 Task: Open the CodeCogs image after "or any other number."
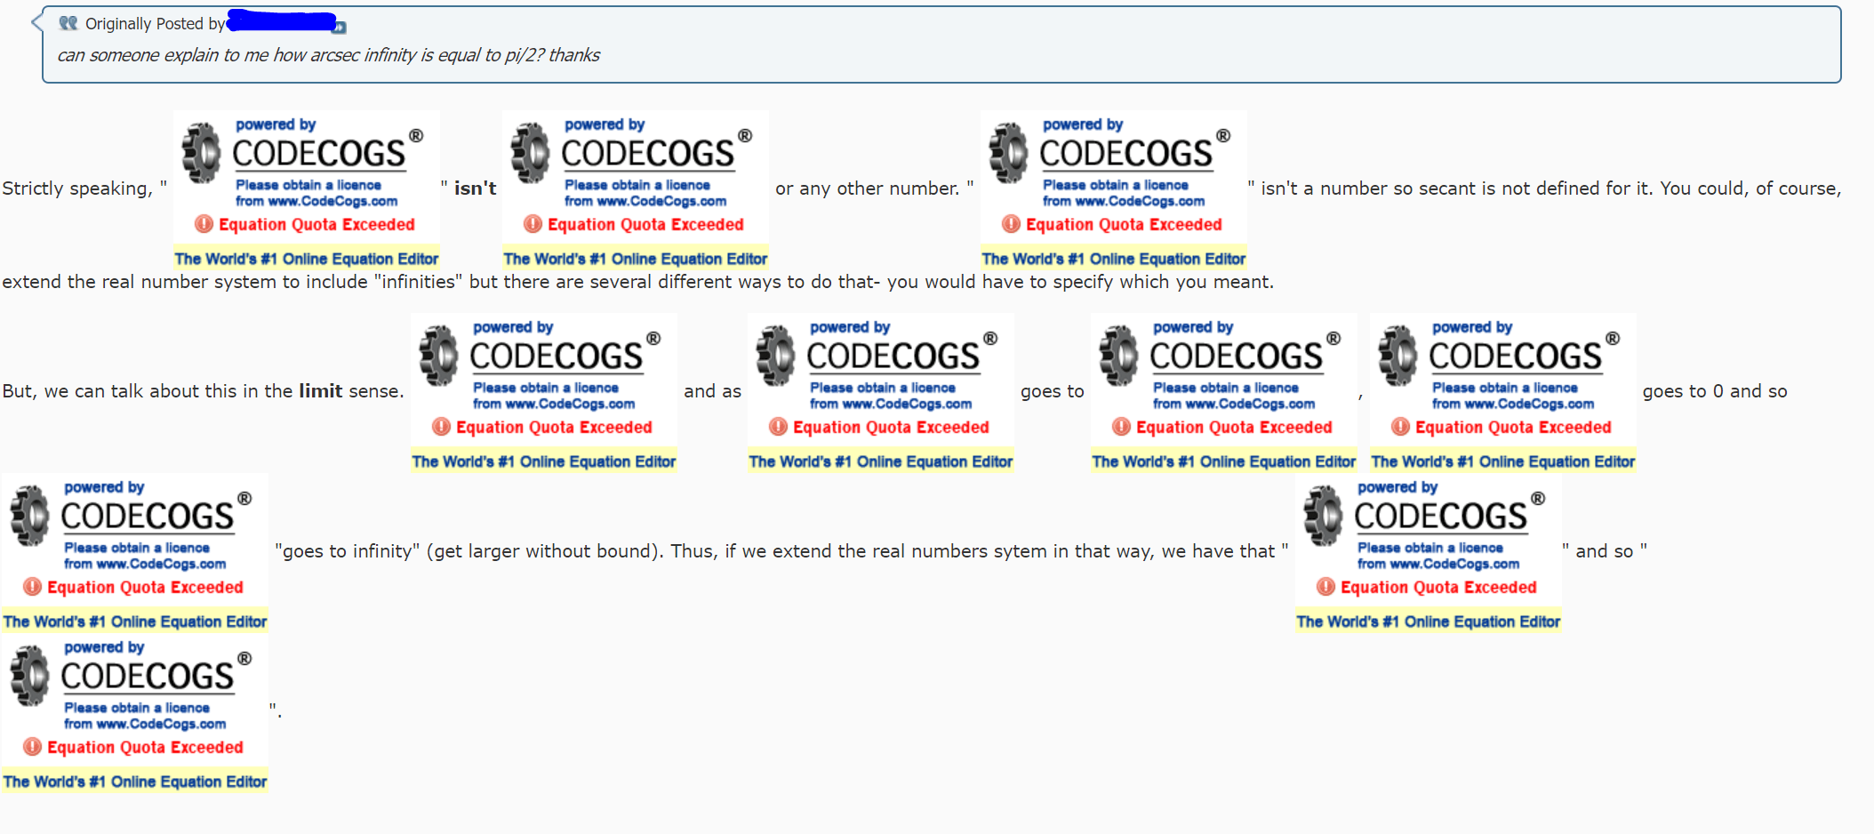click(x=1114, y=190)
